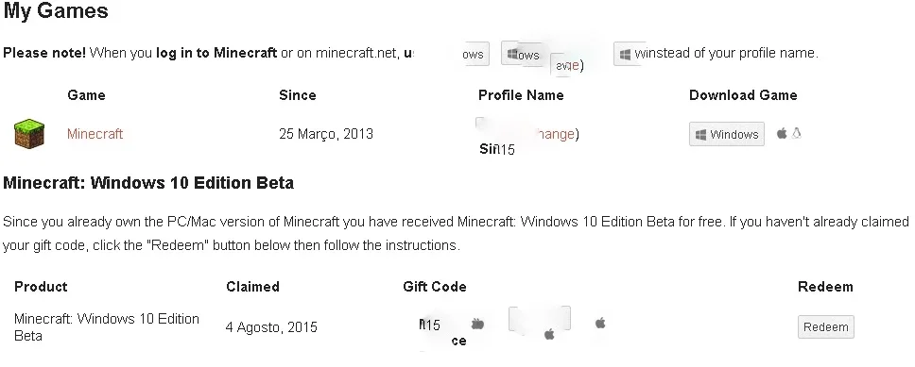The width and height of the screenshot is (915, 367).
Task: Click the small 'evge)' fragment below the note
Action: [x=568, y=65]
